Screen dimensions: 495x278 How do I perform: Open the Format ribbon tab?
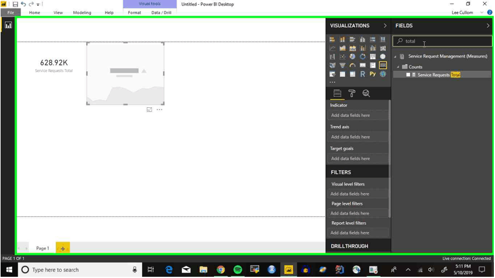point(135,13)
